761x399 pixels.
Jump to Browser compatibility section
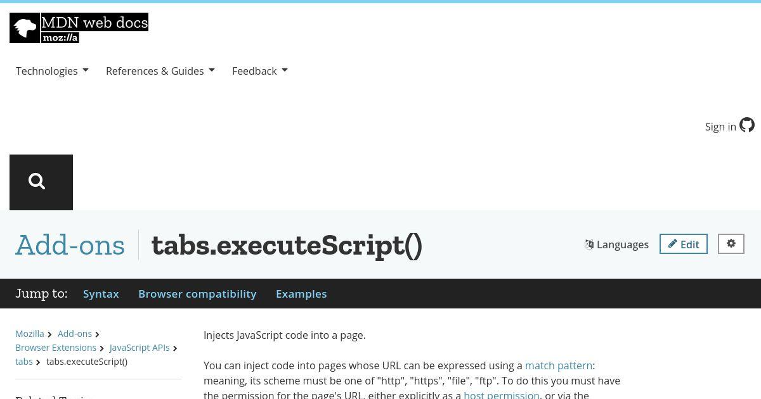tap(197, 294)
